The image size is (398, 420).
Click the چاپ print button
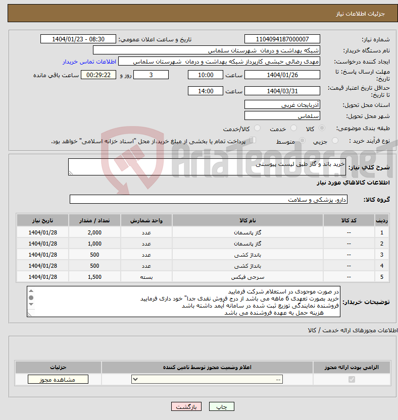tap(222, 406)
